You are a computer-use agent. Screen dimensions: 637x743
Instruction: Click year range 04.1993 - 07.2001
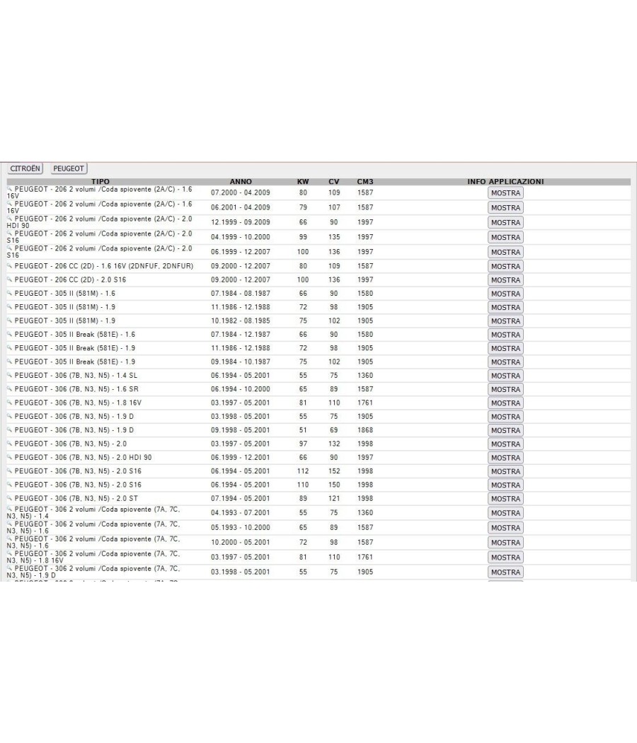[x=241, y=513]
